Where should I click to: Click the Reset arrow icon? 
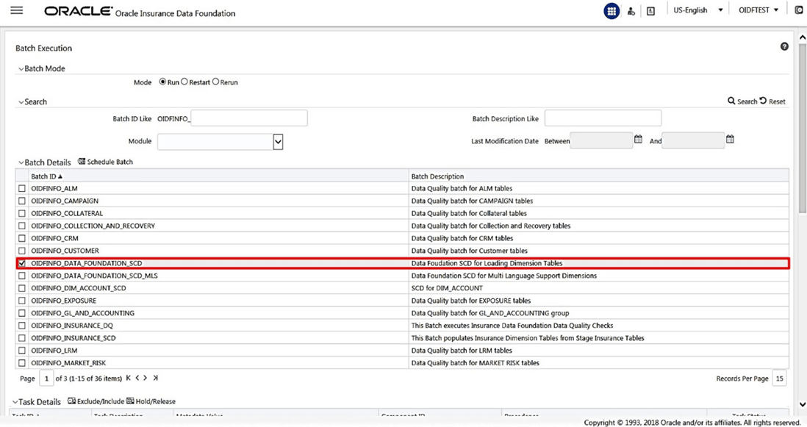pyautogui.click(x=763, y=101)
